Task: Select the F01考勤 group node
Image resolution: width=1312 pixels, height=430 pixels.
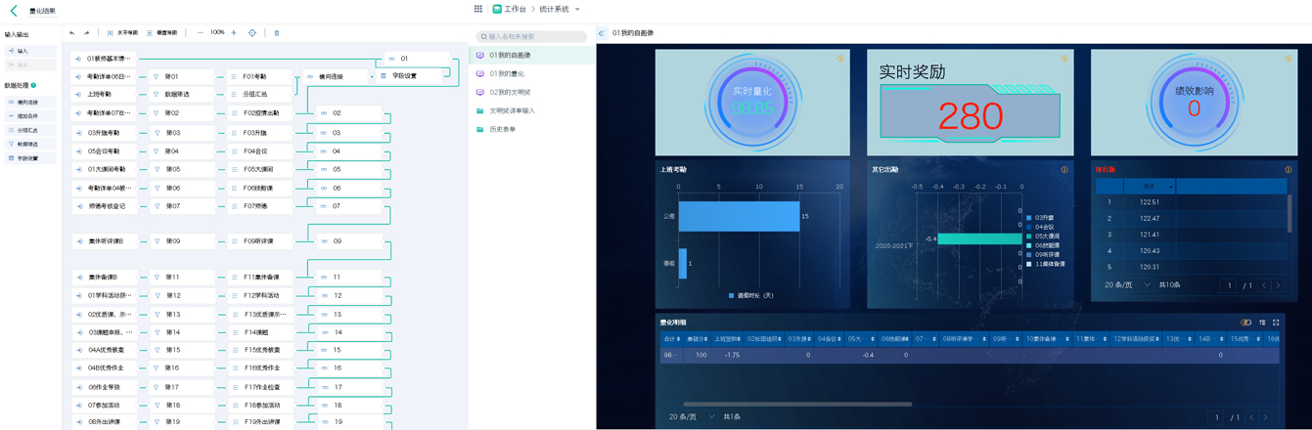Action: point(260,76)
